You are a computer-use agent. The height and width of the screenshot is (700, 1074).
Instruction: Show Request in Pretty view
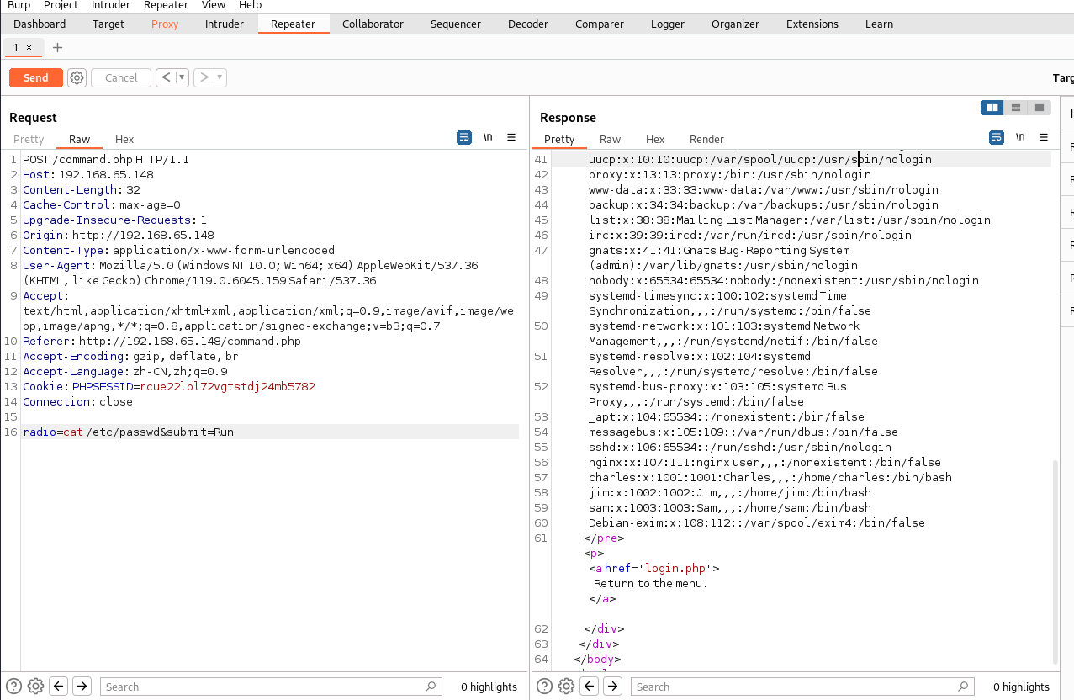pos(29,139)
